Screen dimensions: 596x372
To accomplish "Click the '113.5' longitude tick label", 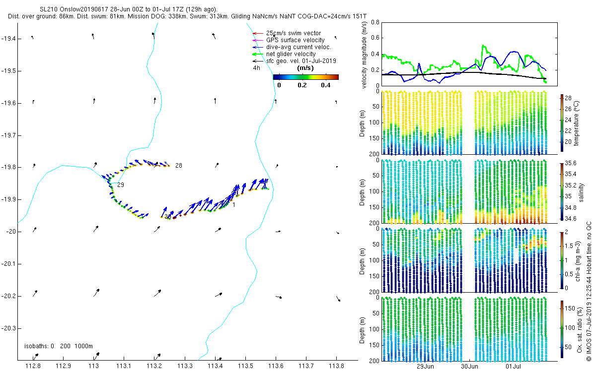I will coord(245,367).
